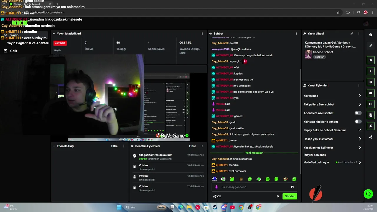Viewport: 377px width, 212px height.
Task: Insert the brown angry box emote
Action: [x=241, y=179]
